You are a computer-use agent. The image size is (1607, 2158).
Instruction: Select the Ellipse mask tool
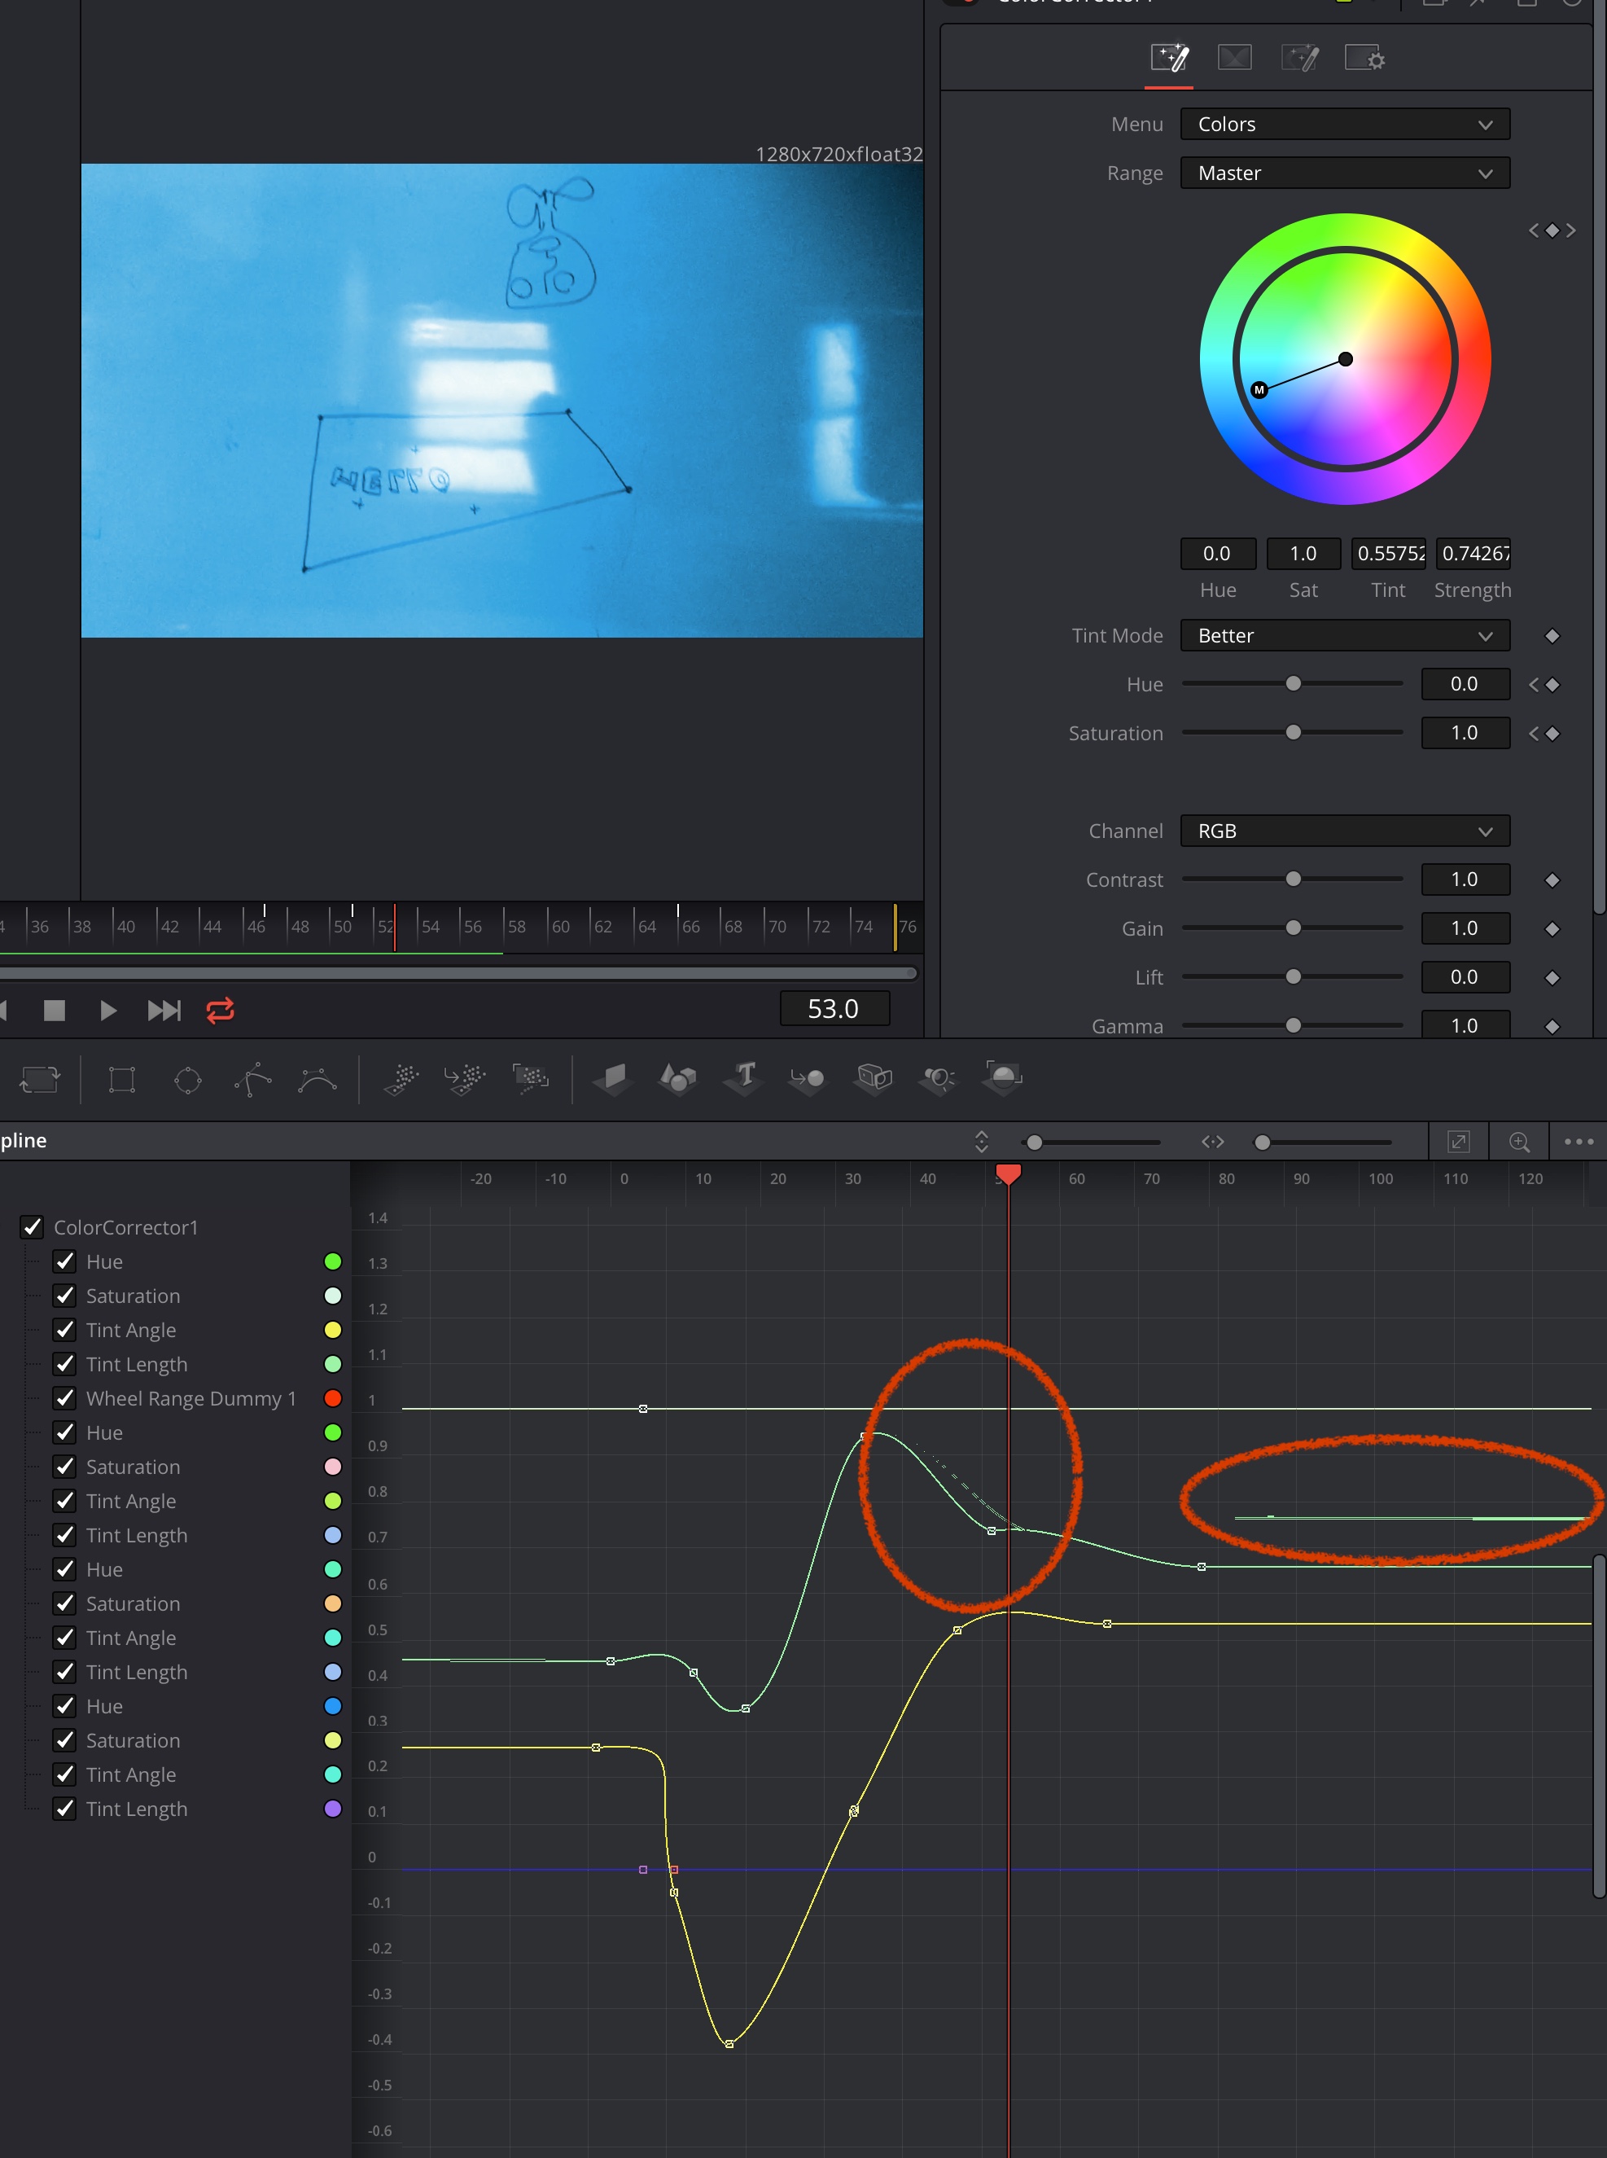[188, 1079]
